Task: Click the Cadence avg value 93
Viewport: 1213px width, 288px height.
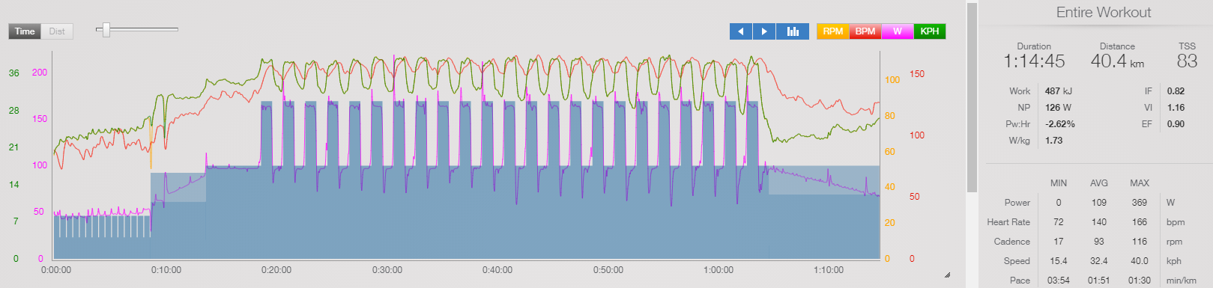Action: pyautogui.click(x=1098, y=242)
